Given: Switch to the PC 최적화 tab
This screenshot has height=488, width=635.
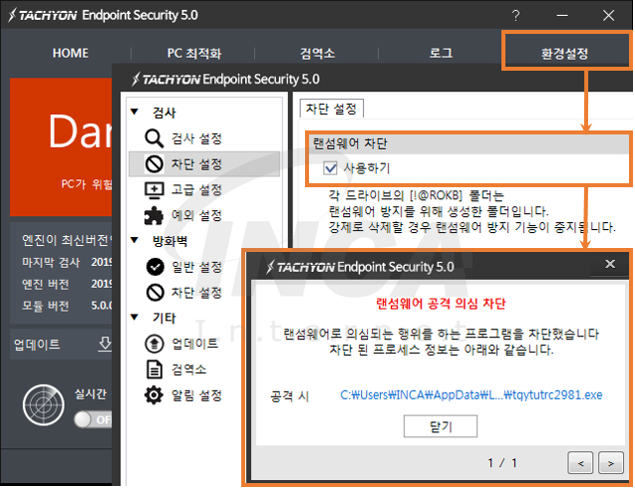Looking at the screenshot, I should click(194, 53).
